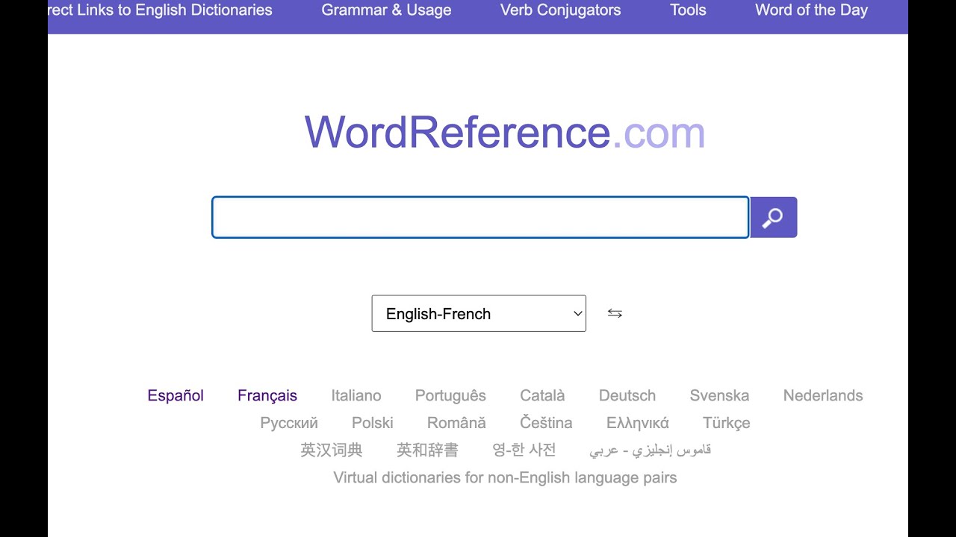The height and width of the screenshot is (537, 956).
Task: Switch site language to Català
Action: coord(542,395)
